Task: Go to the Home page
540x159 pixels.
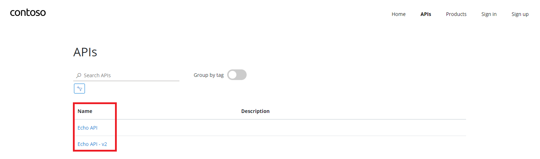Action: click(x=398, y=14)
